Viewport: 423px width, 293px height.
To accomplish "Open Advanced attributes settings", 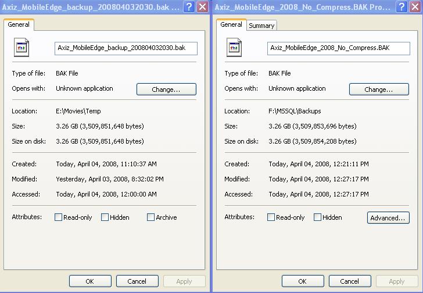I will tap(388, 218).
